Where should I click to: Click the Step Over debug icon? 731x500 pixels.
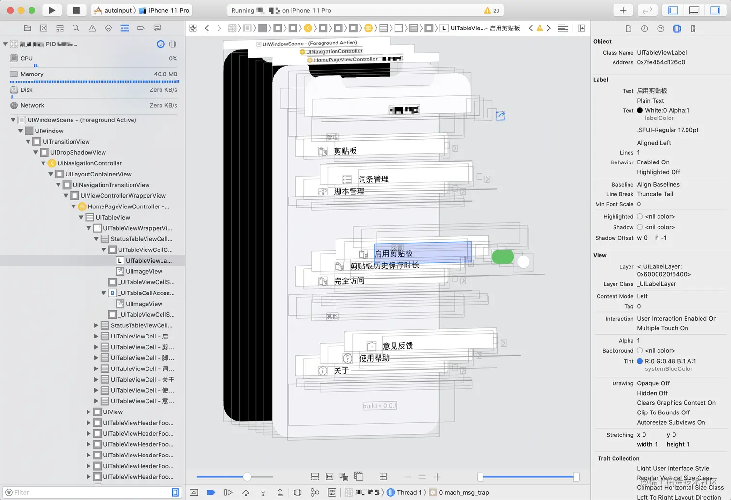tap(246, 492)
